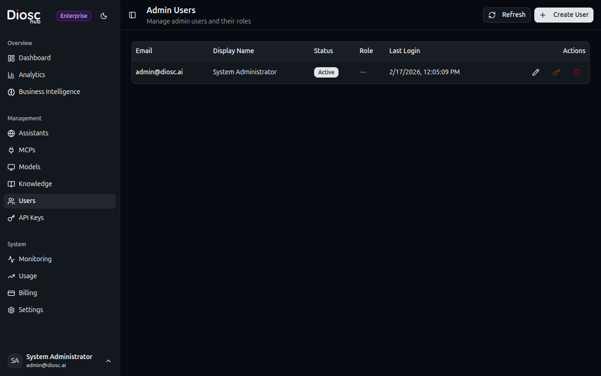Screen dimensions: 601x376
Task: Open Monitoring using its activity icon
Action: point(11,259)
